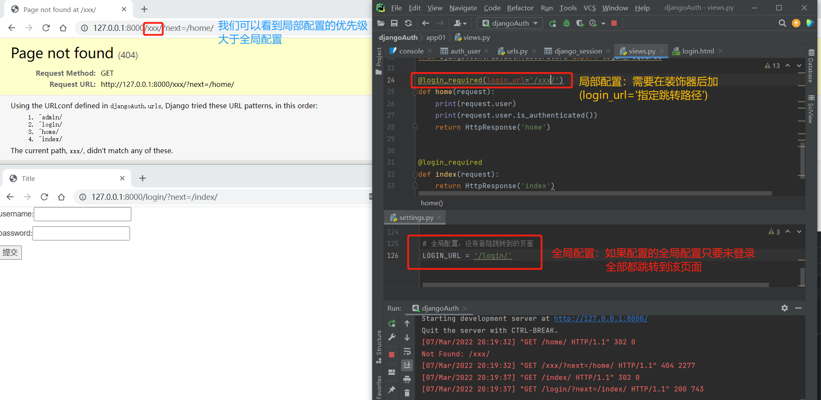The height and width of the screenshot is (400, 821).
Task: Go home in the login page browser
Action: coord(62,197)
